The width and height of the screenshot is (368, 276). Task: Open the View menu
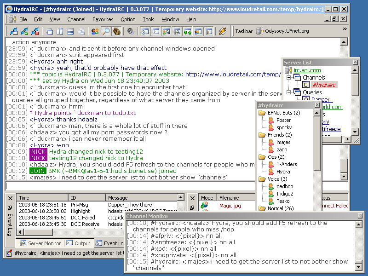tap(55, 19)
